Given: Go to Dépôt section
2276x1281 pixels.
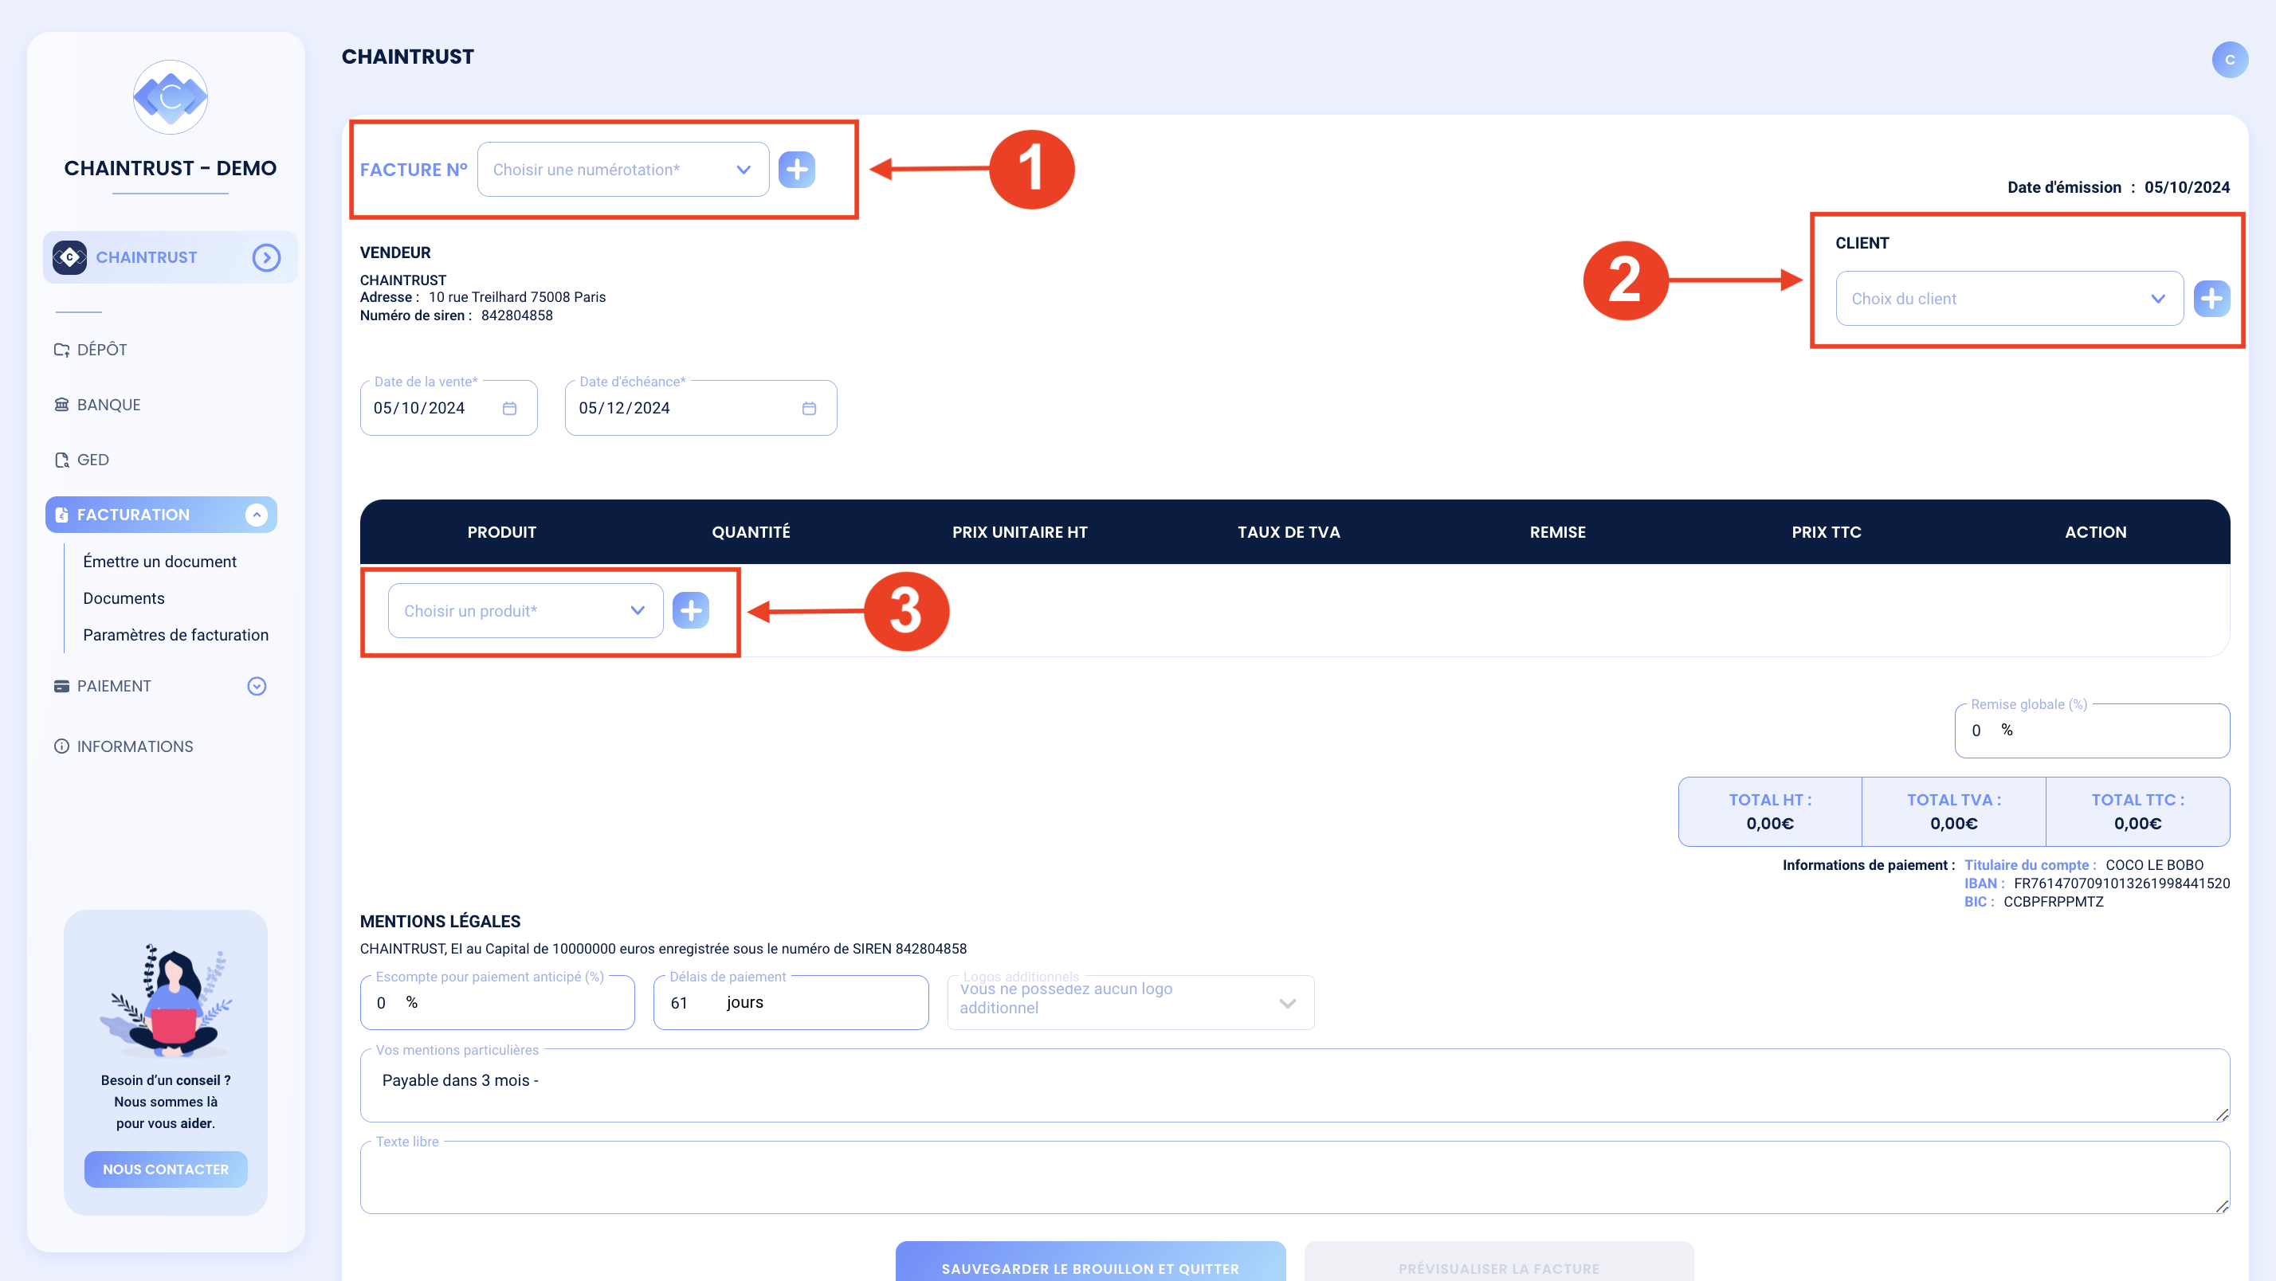Looking at the screenshot, I should 102,350.
